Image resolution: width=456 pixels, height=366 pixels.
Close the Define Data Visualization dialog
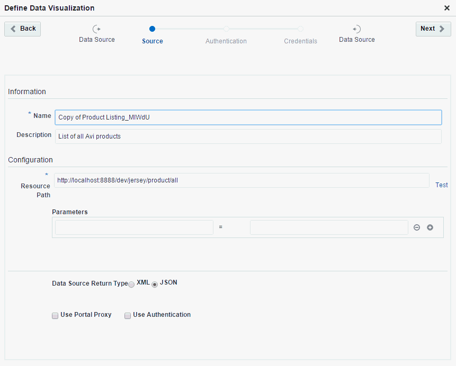point(447,8)
